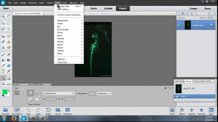
Task: Expand the Topaz Labs submenu
Action: pos(69,62)
